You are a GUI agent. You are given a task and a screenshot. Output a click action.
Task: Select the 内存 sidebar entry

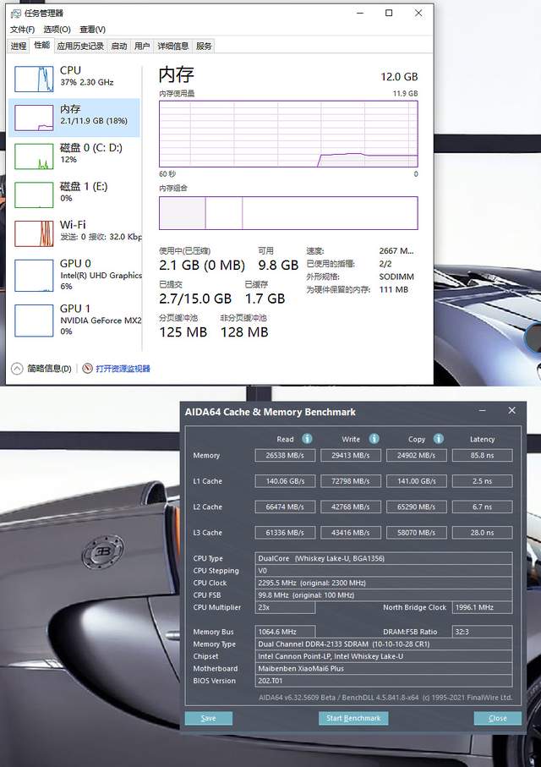(74, 118)
